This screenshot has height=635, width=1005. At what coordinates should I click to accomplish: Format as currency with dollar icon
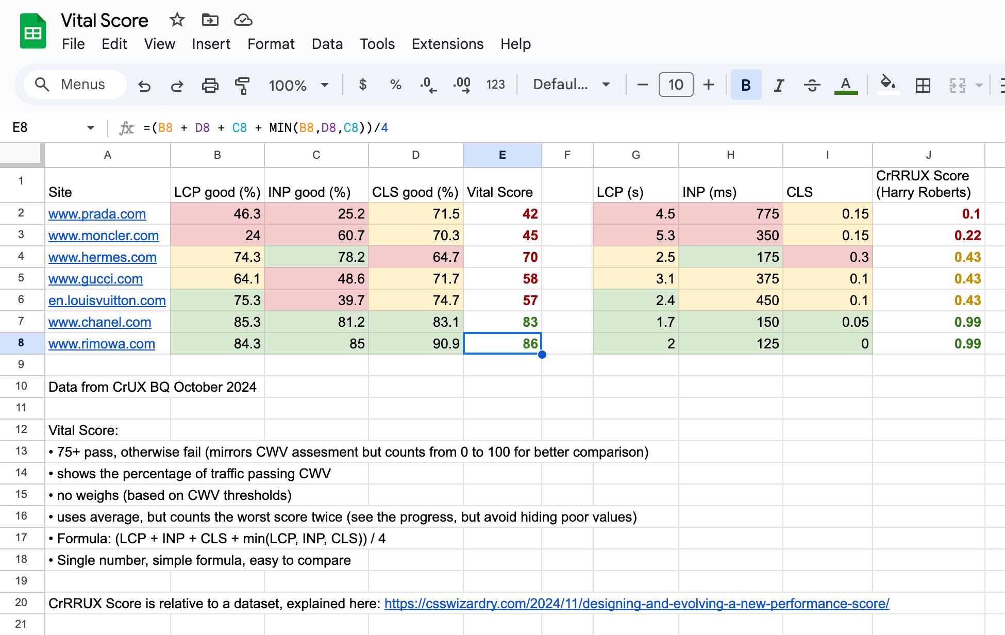pos(363,85)
